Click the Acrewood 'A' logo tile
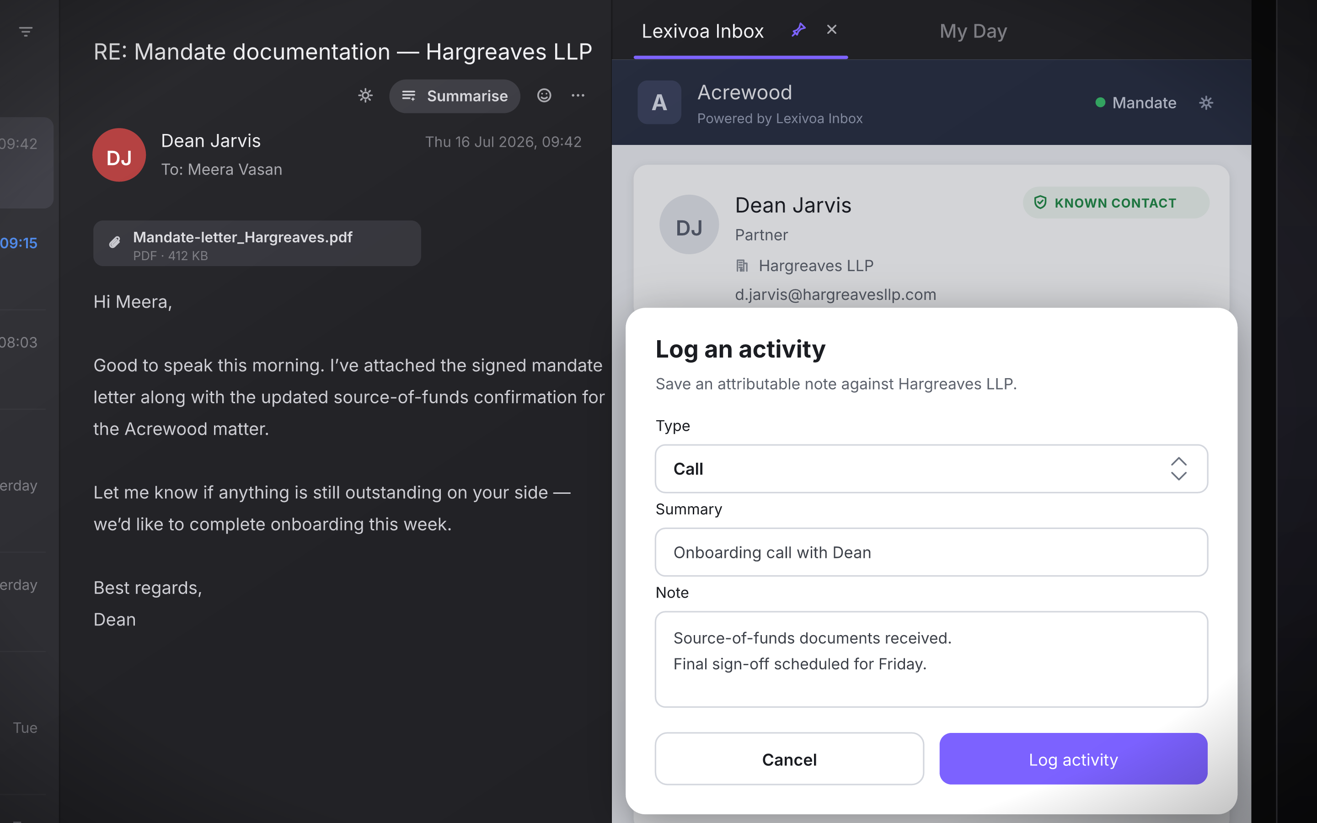1317x823 pixels. point(659,102)
